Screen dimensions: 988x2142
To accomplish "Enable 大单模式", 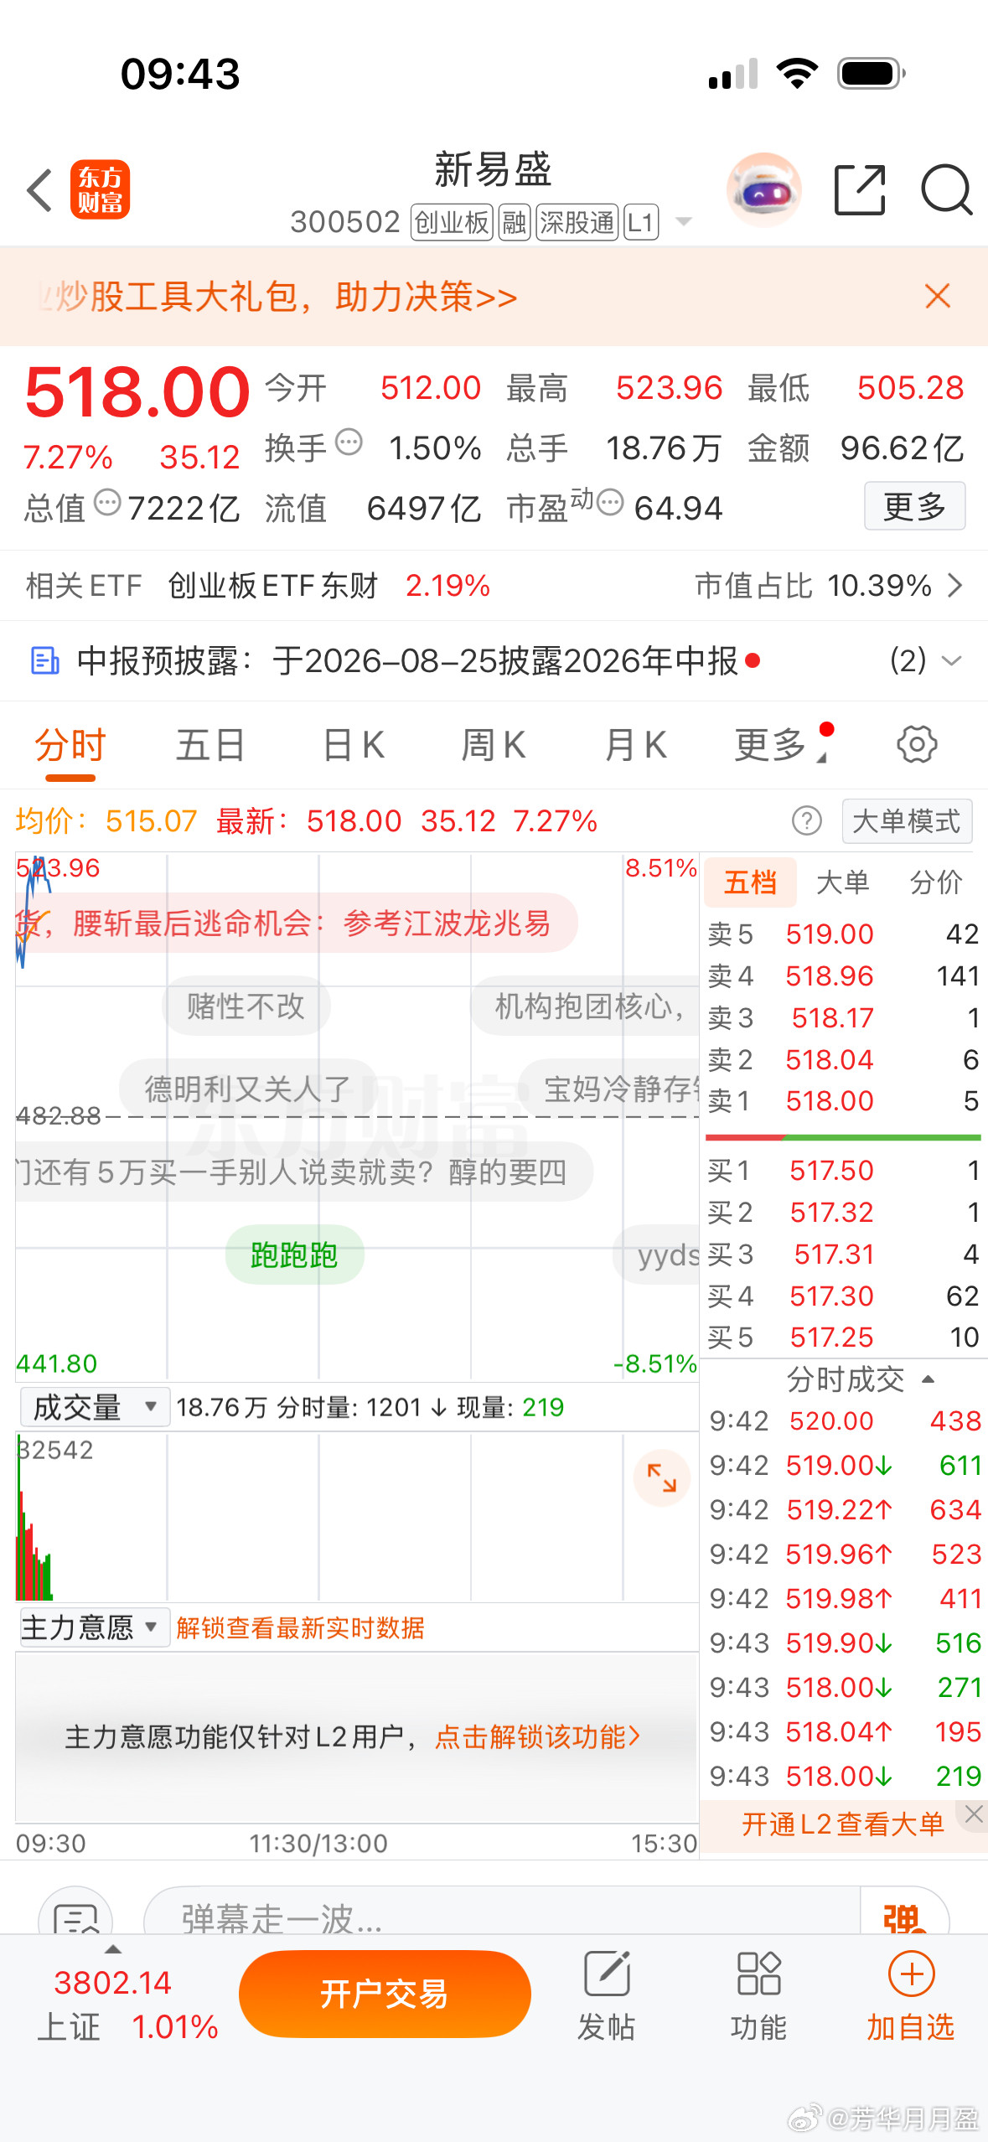I will (907, 820).
